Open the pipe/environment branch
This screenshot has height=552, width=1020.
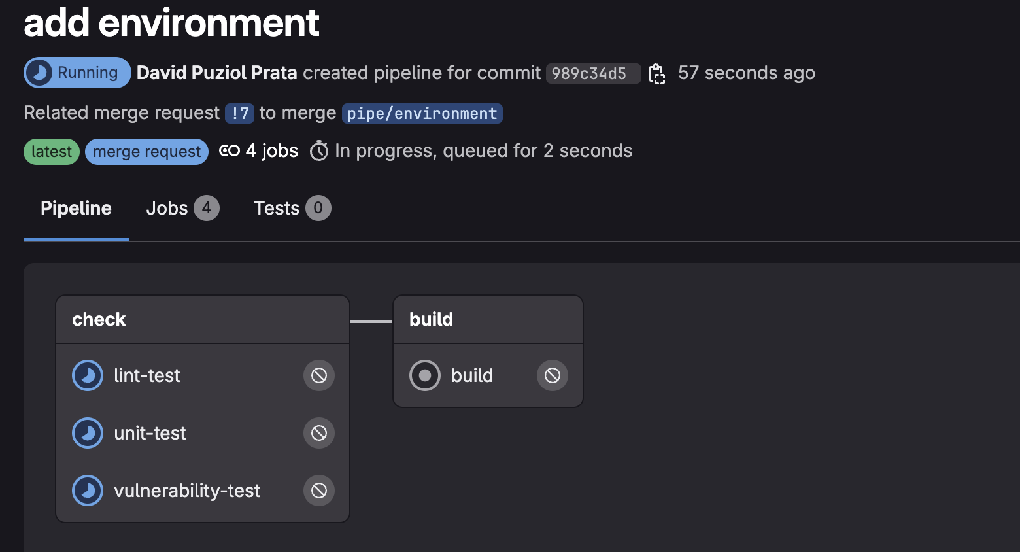point(421,112)
